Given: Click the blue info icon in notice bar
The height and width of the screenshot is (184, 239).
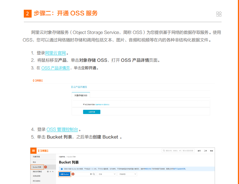Looking at the screenshot, I should (x=62, y=169).
